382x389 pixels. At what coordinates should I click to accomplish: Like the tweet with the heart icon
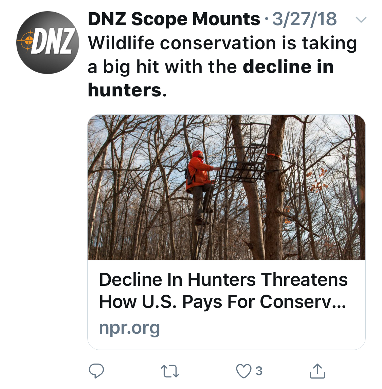point(243,371)
